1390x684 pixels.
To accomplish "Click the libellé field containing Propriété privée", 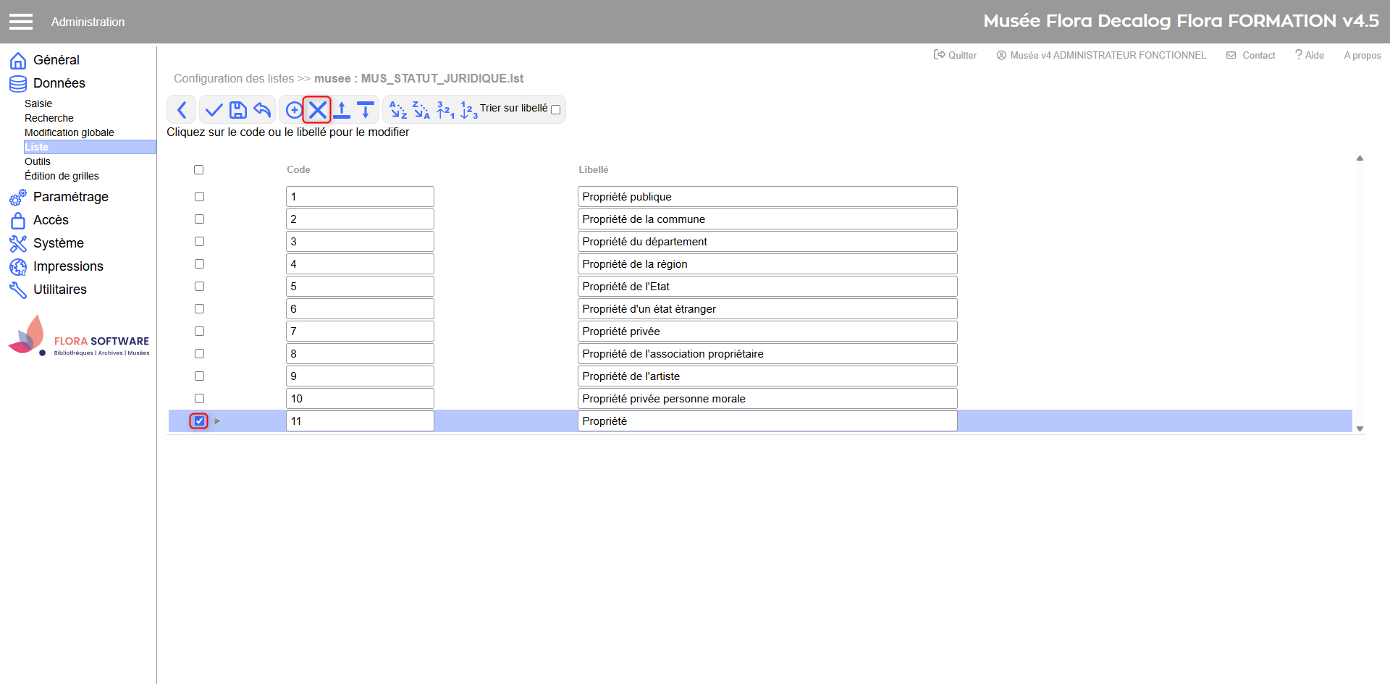I will [767, 332].
